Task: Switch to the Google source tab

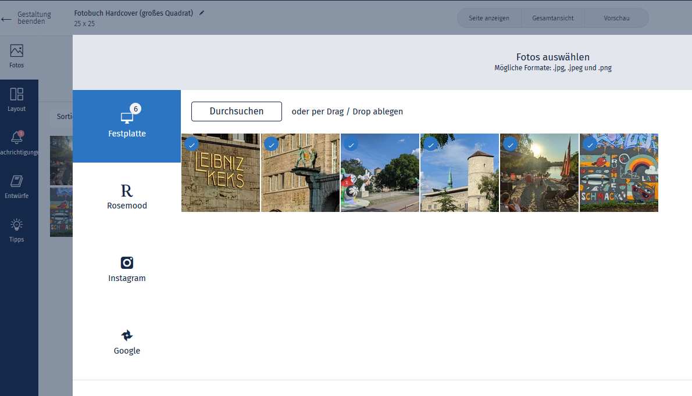Action: click(x=127, y=343)
